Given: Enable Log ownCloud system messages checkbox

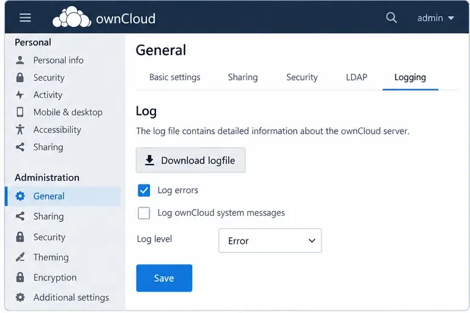Looking at the screenshot, I should (x=144, y=213).
